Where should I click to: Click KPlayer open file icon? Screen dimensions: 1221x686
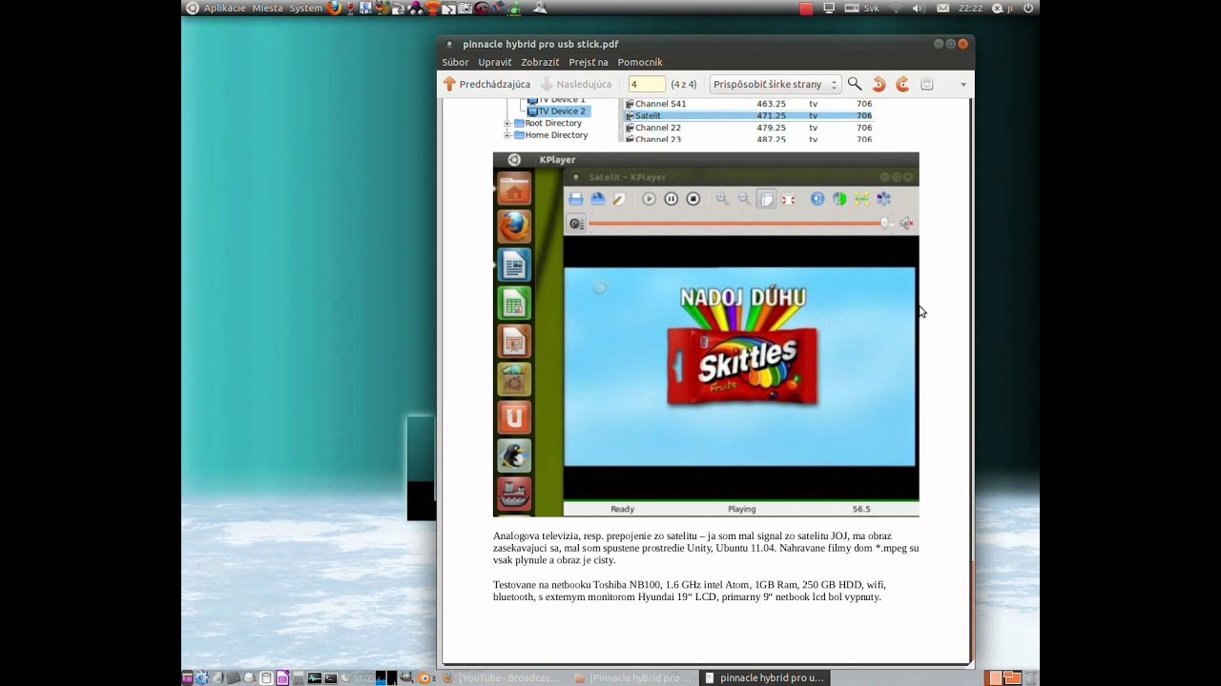point(576,198)
